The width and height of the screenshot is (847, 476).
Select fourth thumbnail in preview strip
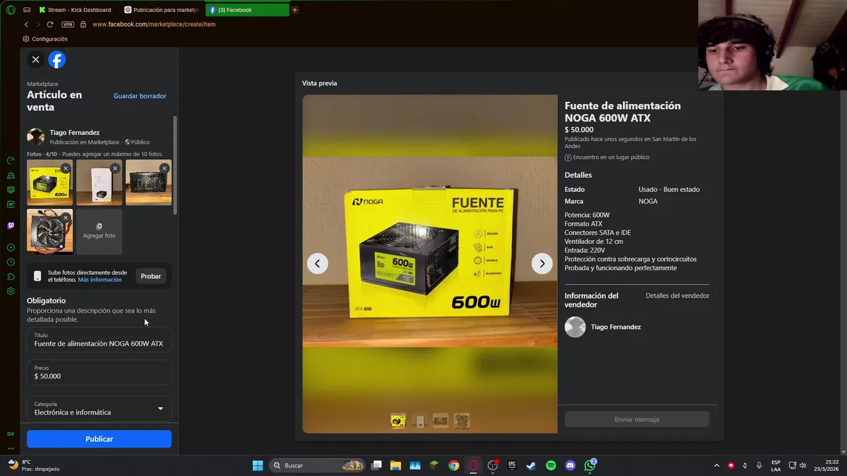[x=462, y=420]
